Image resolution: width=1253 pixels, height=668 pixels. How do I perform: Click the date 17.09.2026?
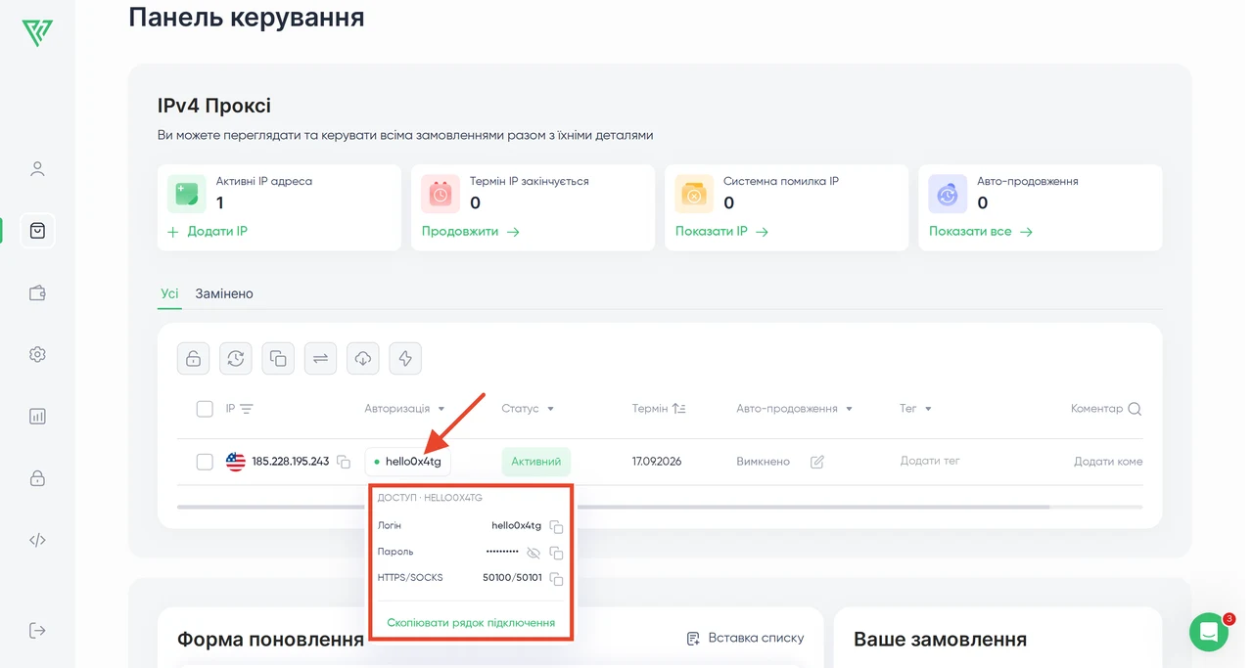pos(657,462)
